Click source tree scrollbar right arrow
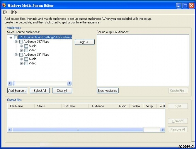The height and width of the screenshot is (149, 196). (70, 83)
